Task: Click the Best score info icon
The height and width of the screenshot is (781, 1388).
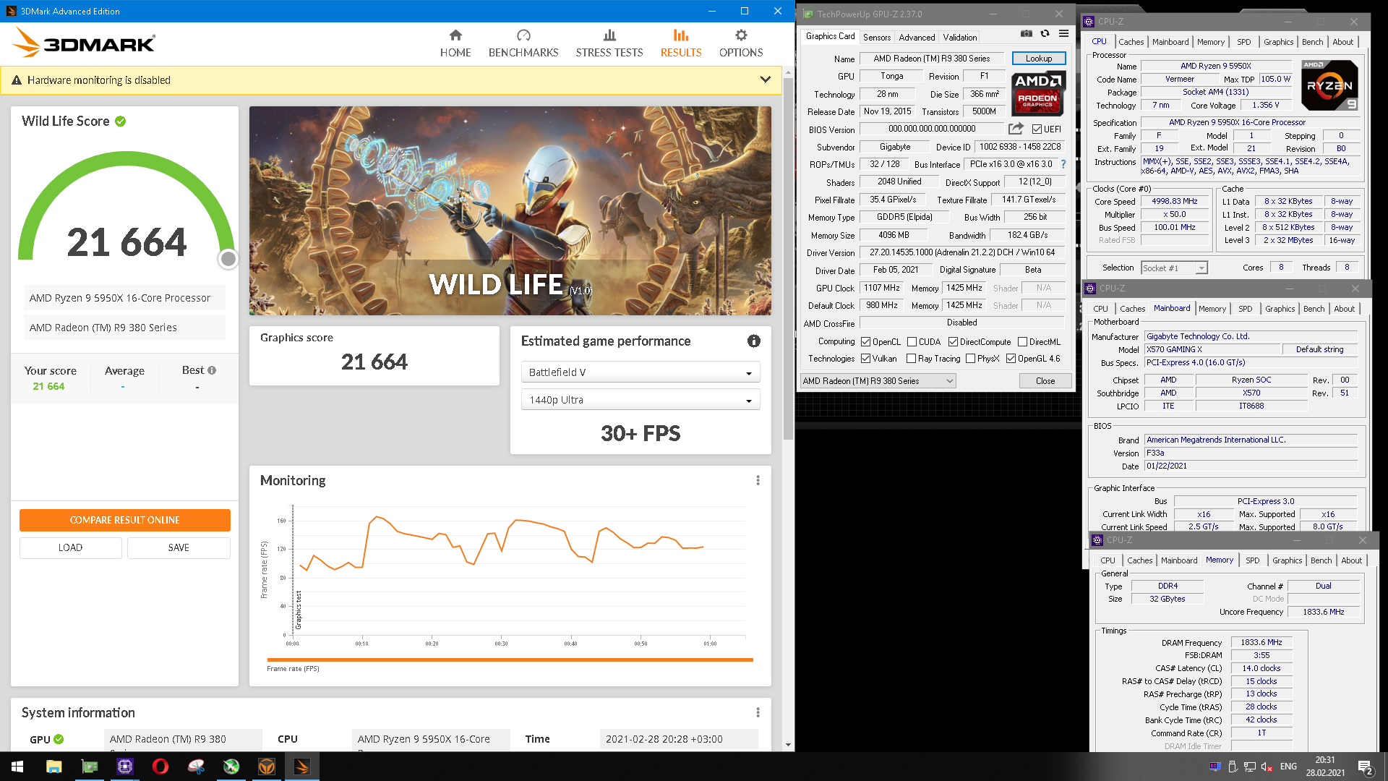Action: tap(212, 370)
